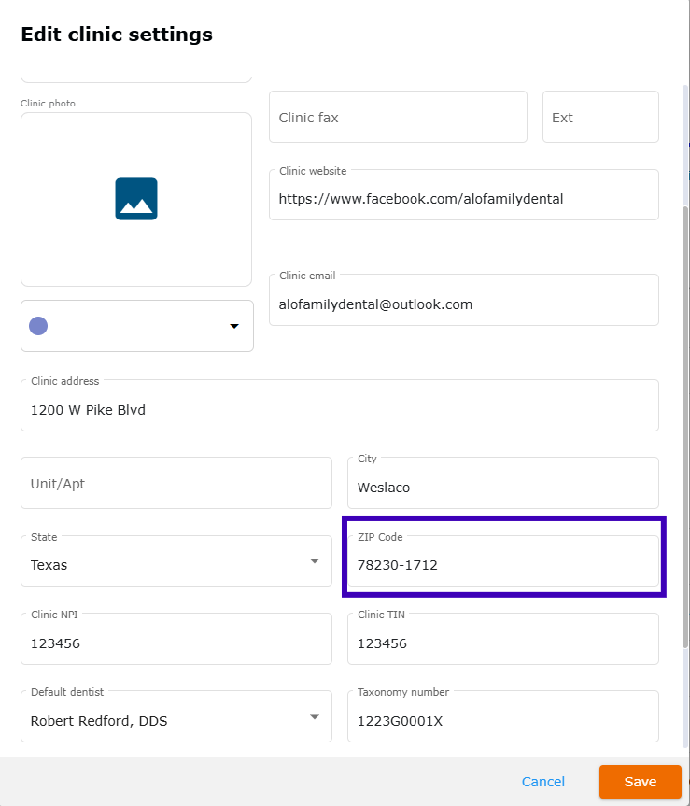Image resolution: width=690 pixels, height=806 pixels.
Task: Click the Clinic photo label
Action: pos(48,104)
